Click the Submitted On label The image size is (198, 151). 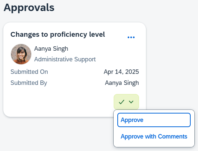[29, 72]
